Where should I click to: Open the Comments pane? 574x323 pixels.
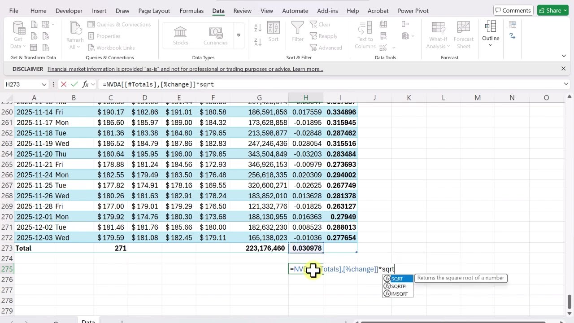(x=513, y=10)
